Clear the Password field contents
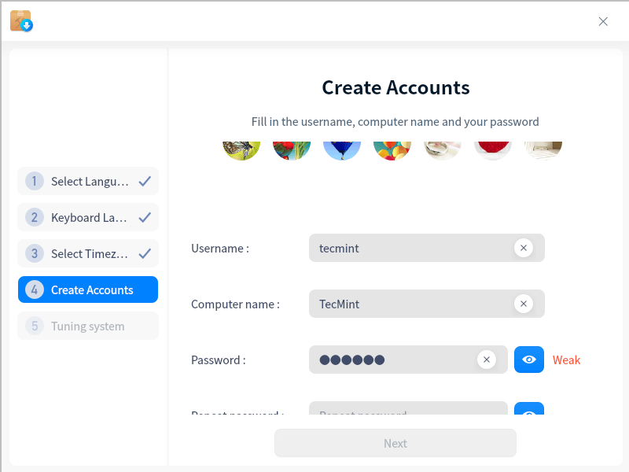629x472 pixels. [487, 360]
